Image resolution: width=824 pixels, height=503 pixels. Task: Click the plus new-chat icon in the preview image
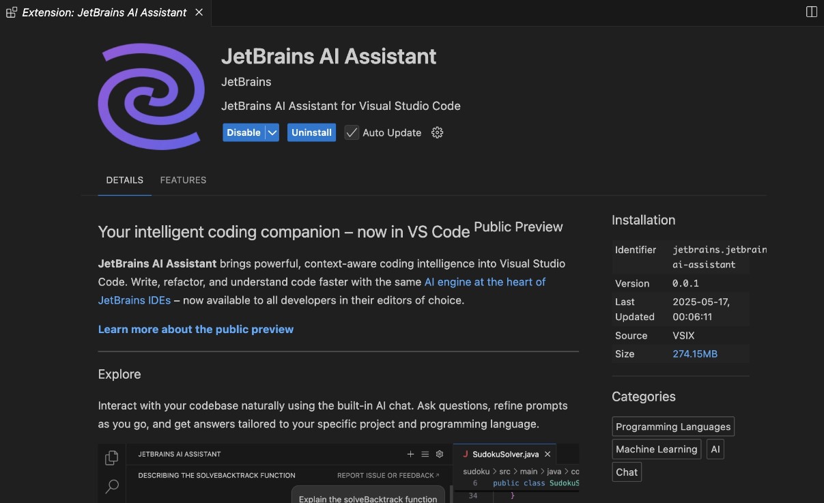pos(410,454)
